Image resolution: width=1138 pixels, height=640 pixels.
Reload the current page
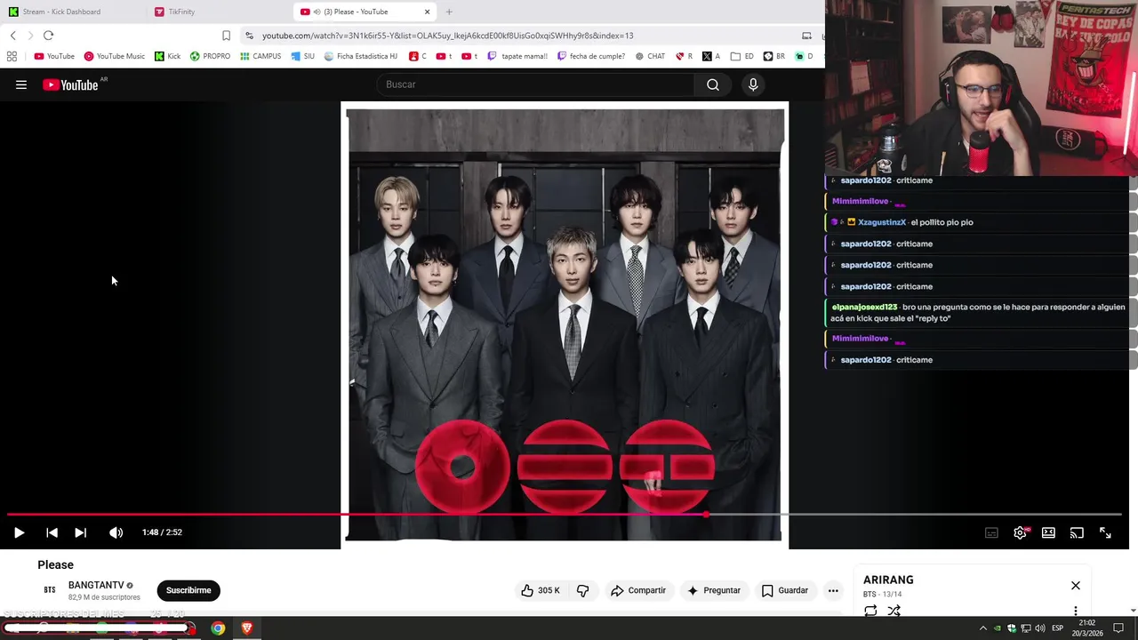48,36
